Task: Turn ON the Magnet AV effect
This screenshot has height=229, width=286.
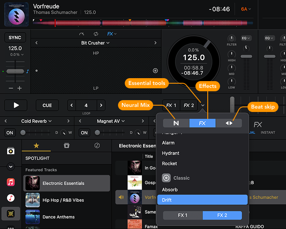Action: (84, 133)
